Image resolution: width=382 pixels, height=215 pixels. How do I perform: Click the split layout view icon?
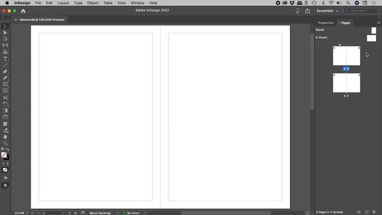307,213
